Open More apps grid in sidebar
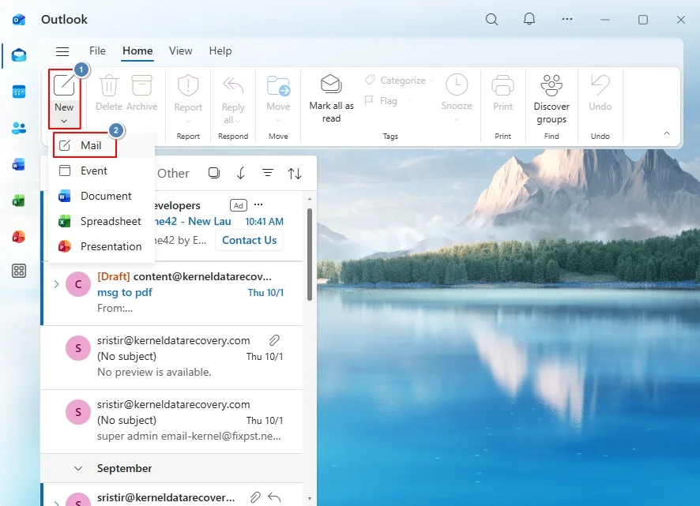The image size is (700, 506). pos(19,271)
